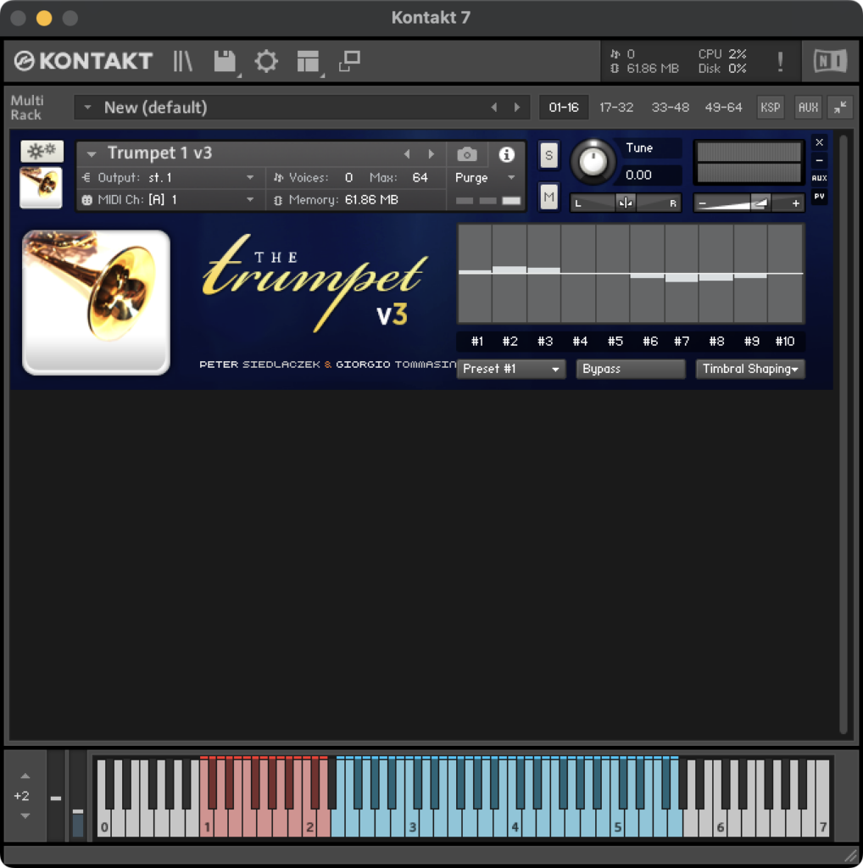
Task: Open the workspace layout icon
Action: coord(308,61)
